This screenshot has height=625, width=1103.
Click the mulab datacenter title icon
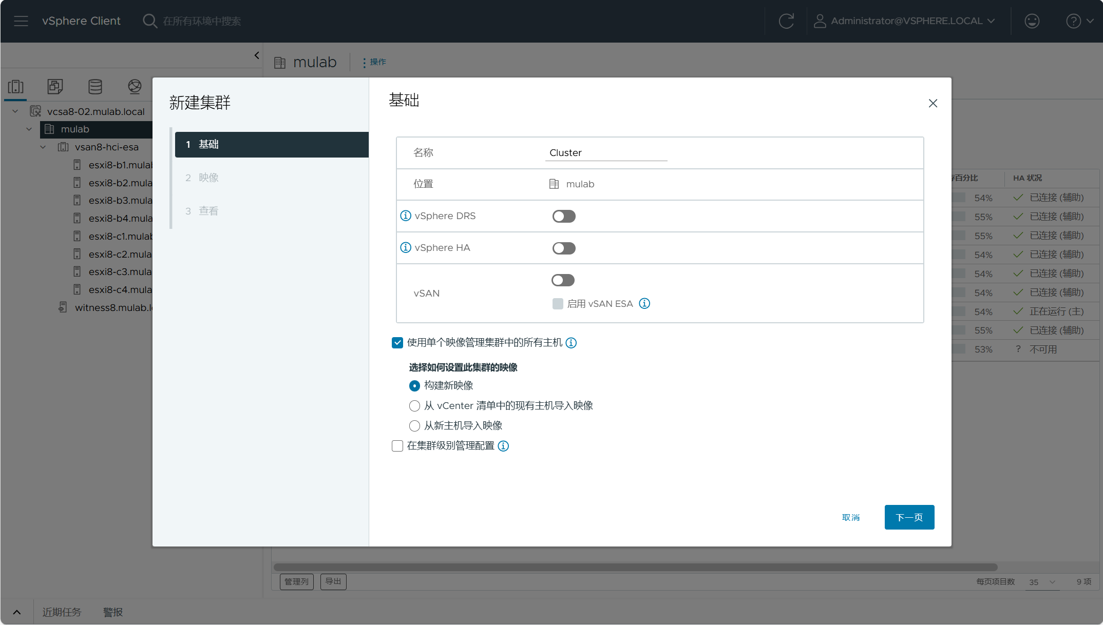280,63
